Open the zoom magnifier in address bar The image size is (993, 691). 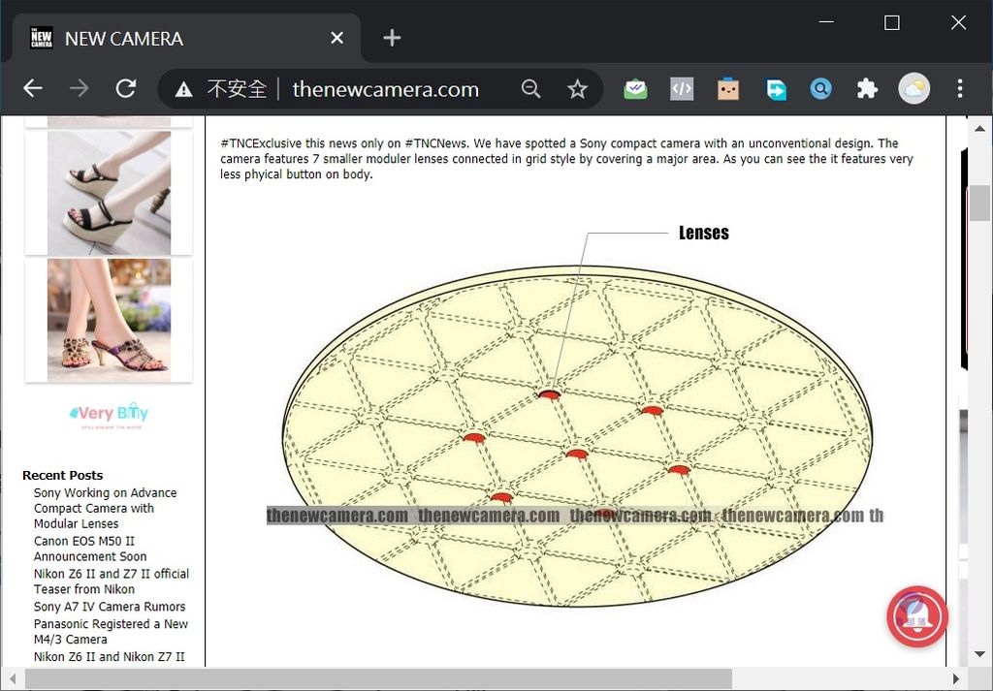point(530,89)
